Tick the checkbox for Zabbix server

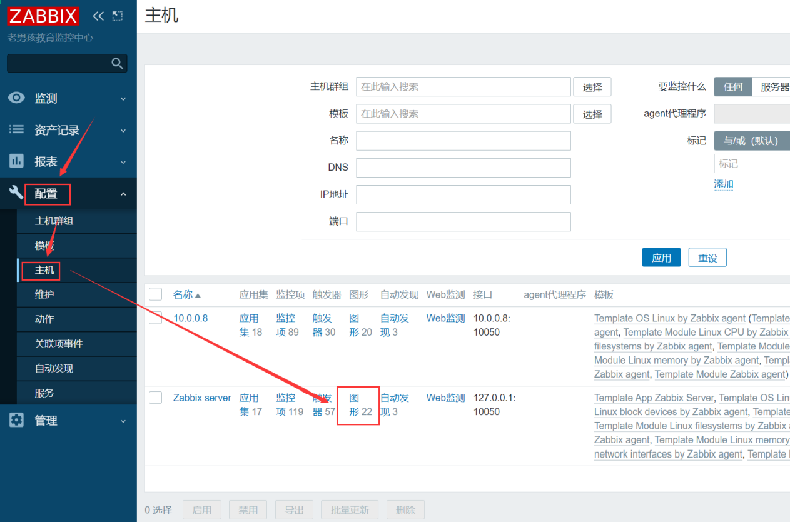pos(156,398)
